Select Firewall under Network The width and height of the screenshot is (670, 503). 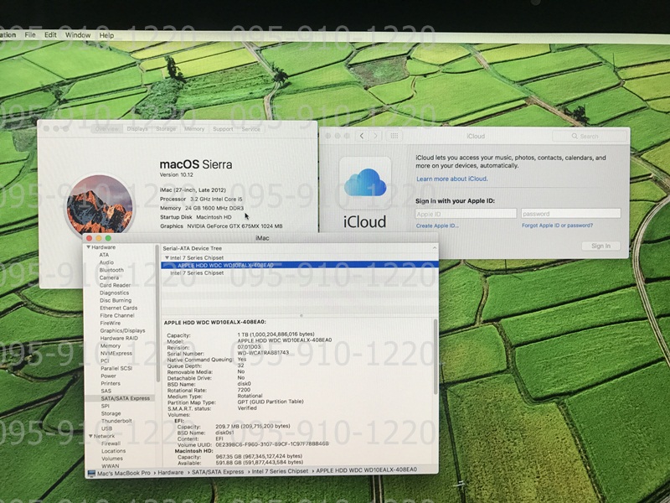pos(111,443)
